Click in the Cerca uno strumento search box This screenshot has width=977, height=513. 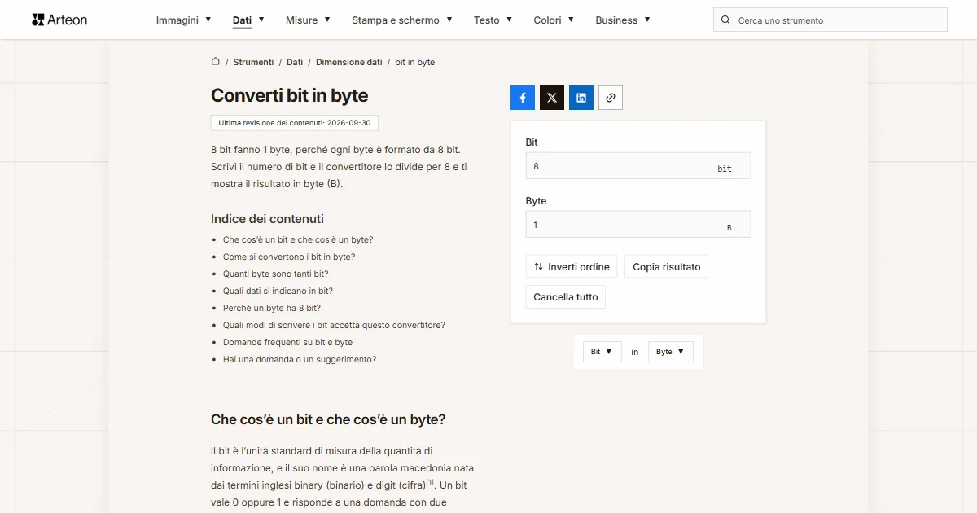pyautogui.click(x=830, y=20)
